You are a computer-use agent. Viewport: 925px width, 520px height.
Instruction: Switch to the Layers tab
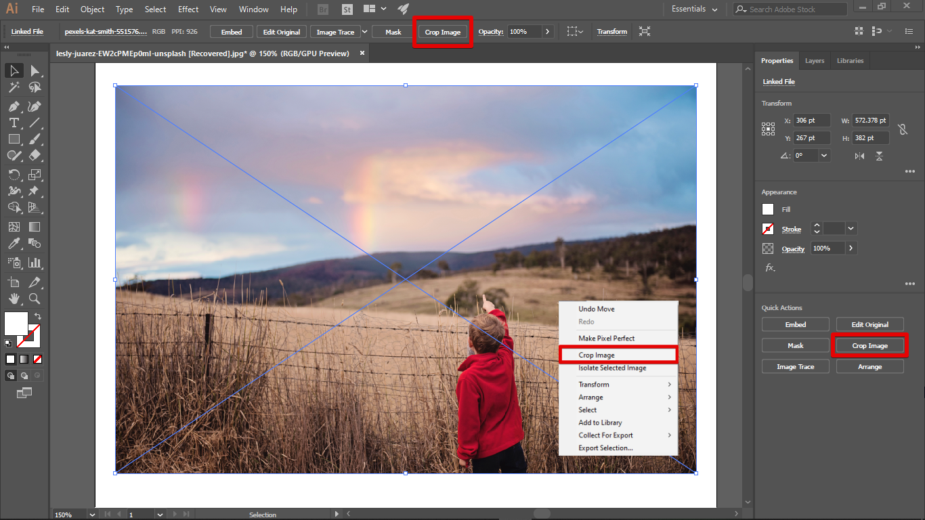(814, 61)
